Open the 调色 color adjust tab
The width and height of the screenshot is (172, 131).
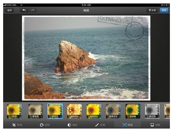pos(72,125)
